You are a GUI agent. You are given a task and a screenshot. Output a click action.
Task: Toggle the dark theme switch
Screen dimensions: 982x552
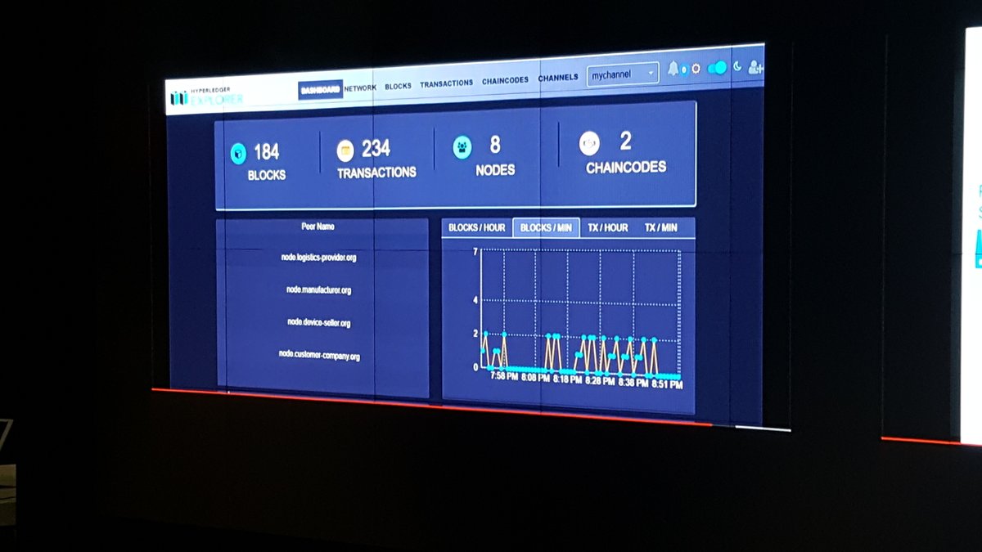pos(717,68)
